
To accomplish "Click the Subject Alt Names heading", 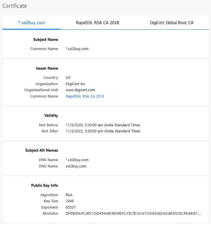I will tap(42, 150).
